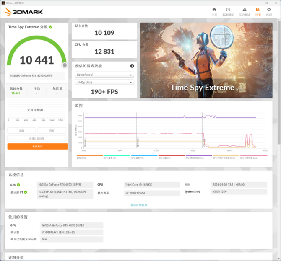
Task: Click the green check icon next to GPU in system info
Action: pyautogui.click(x=18, y=185)
